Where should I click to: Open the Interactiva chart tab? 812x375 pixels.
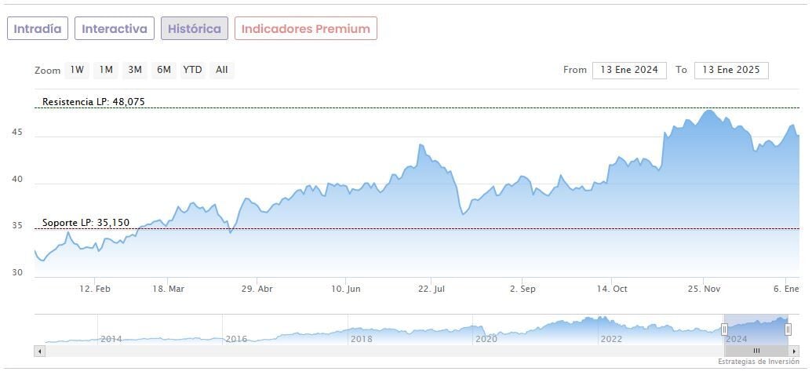pos(115,29)
